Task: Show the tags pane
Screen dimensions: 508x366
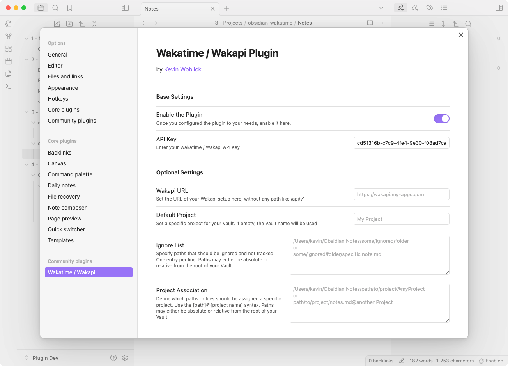Action: tap(429, 7)
